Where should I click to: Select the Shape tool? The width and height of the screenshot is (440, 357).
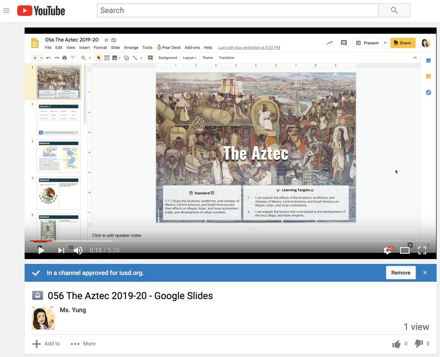point(126,58)
